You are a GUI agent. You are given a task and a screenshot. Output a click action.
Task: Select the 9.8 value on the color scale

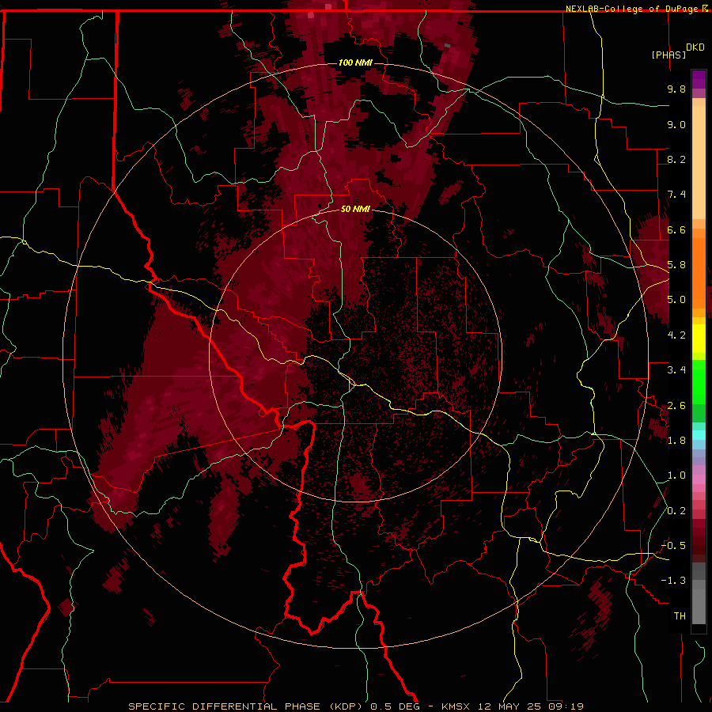click(676, 89)
